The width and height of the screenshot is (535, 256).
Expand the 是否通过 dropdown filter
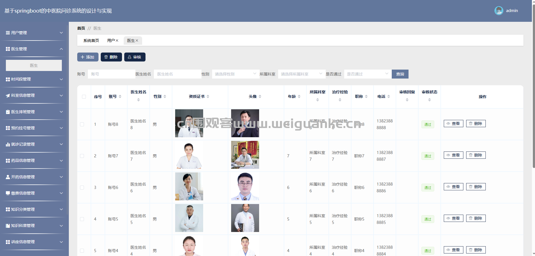tap(367, 74)
